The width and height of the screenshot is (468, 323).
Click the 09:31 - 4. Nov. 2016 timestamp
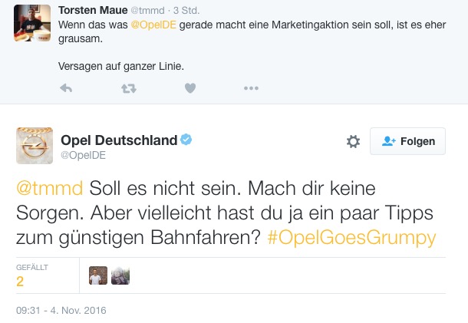61,311
